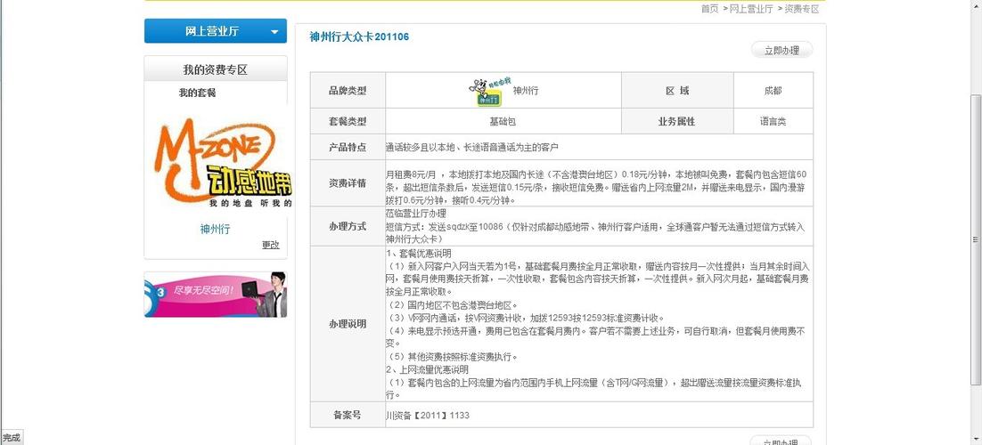Click the 完成 browser status bar text

pos(11,438)
